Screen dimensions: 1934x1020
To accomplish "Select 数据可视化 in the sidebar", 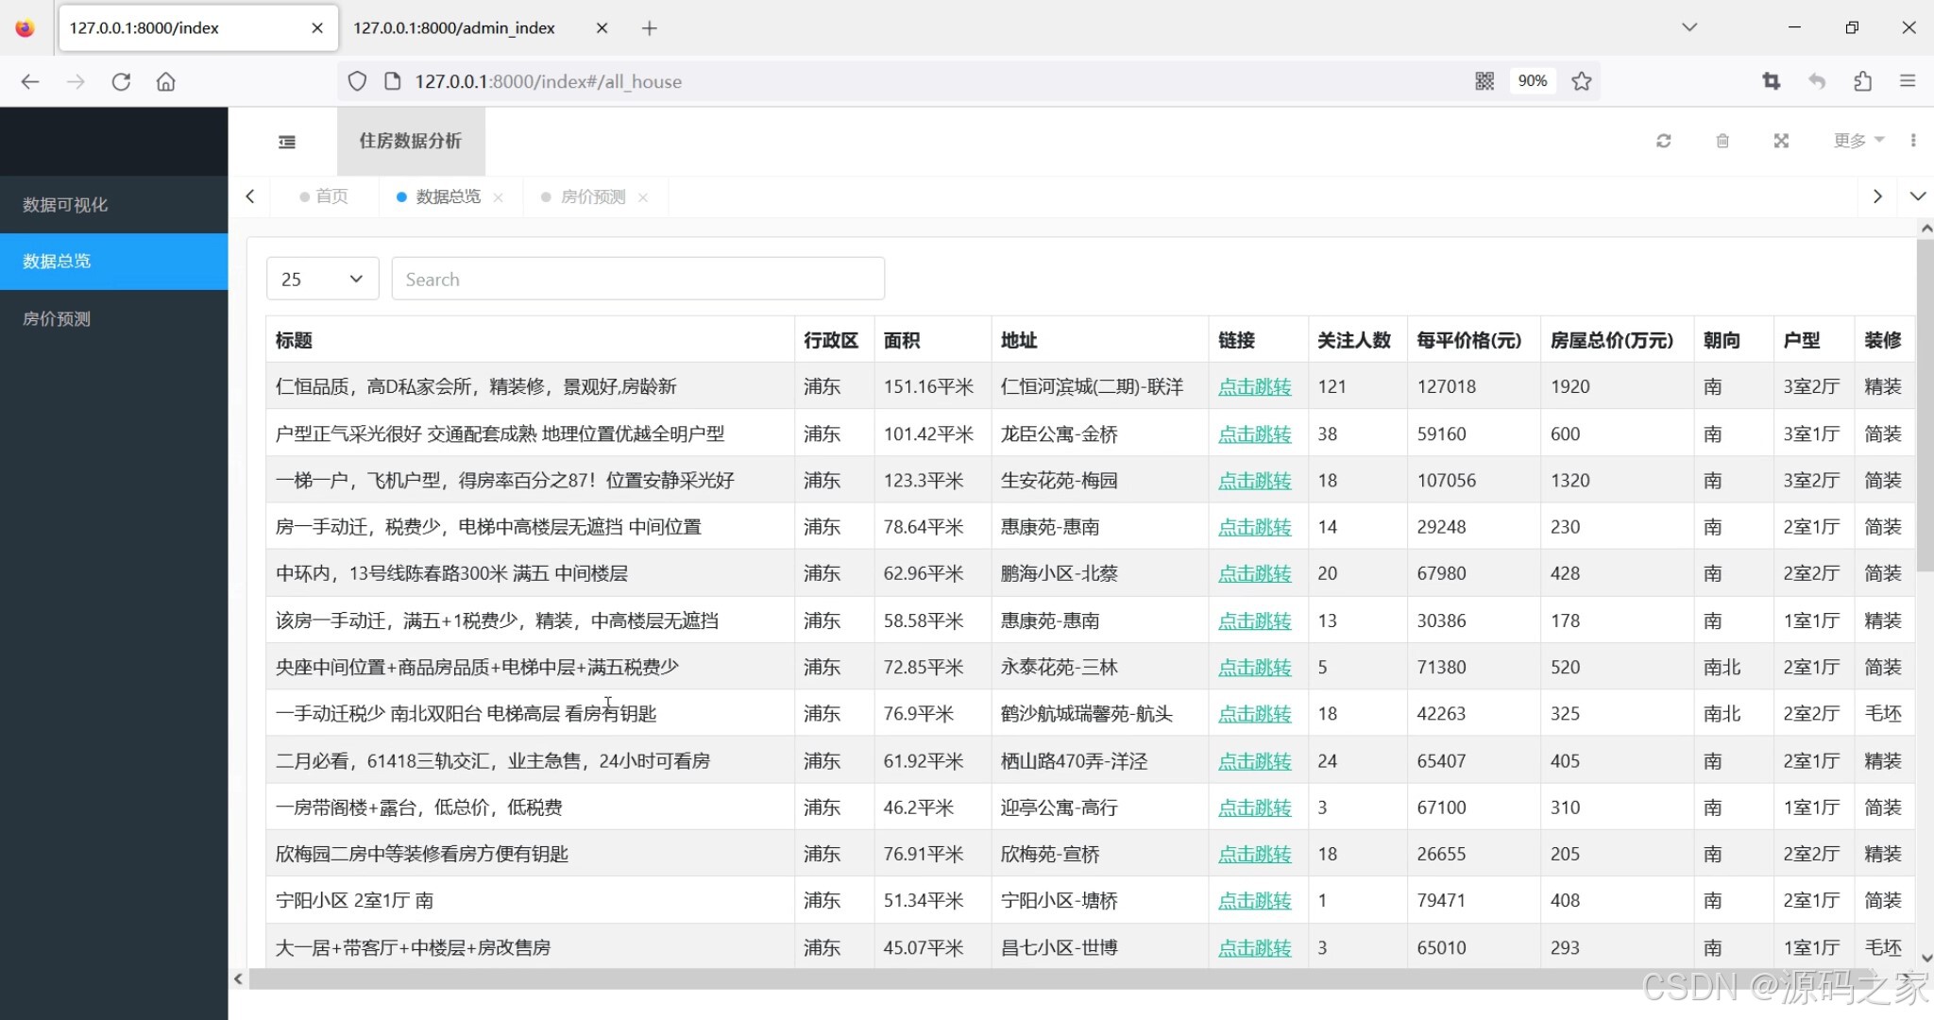I will point(65,205).
